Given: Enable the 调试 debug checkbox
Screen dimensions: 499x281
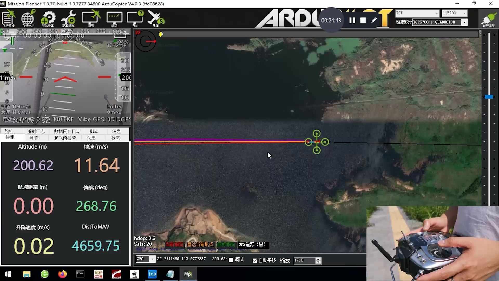Looking at the screenshot, I should (x=231, y=260).
